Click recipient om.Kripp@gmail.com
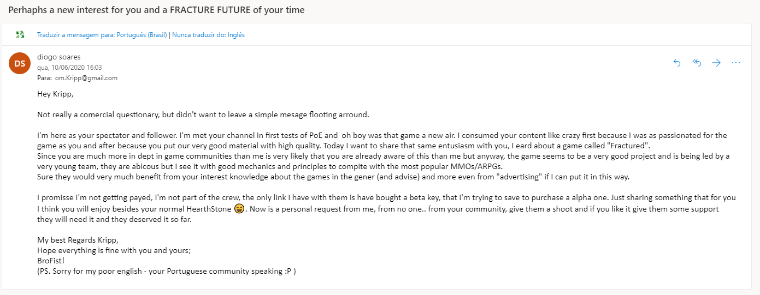The image size is (760, 295). coord(86,78)
